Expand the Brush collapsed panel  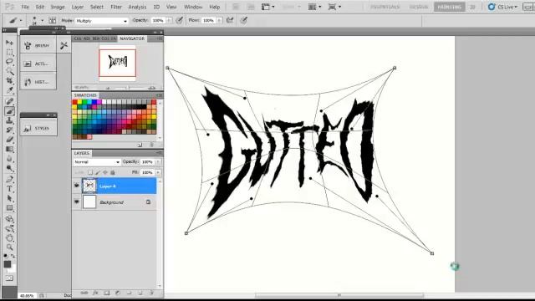tap(38, 45)
